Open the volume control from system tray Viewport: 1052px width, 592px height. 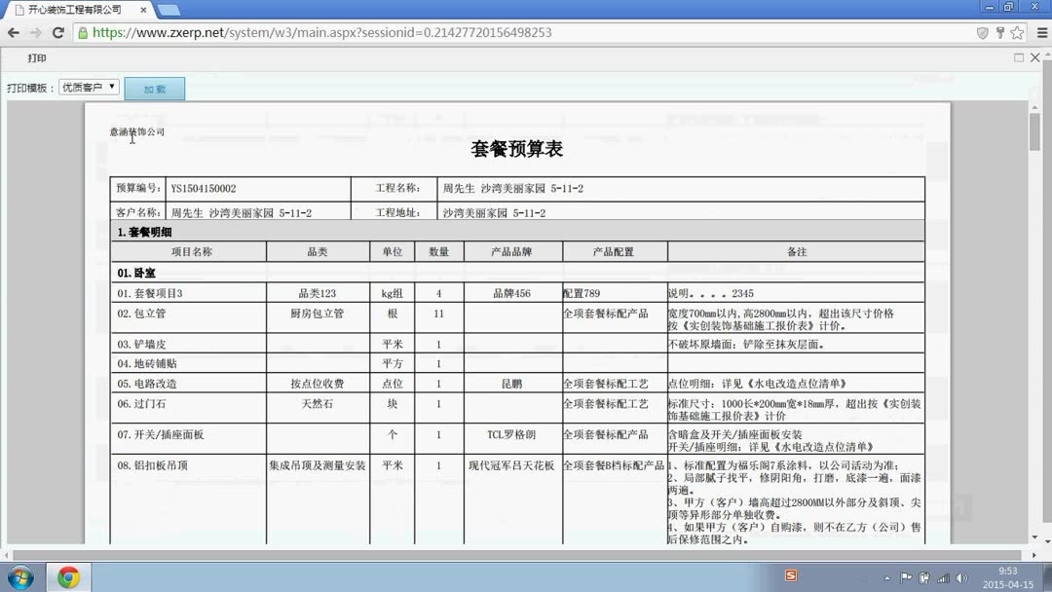960,576
